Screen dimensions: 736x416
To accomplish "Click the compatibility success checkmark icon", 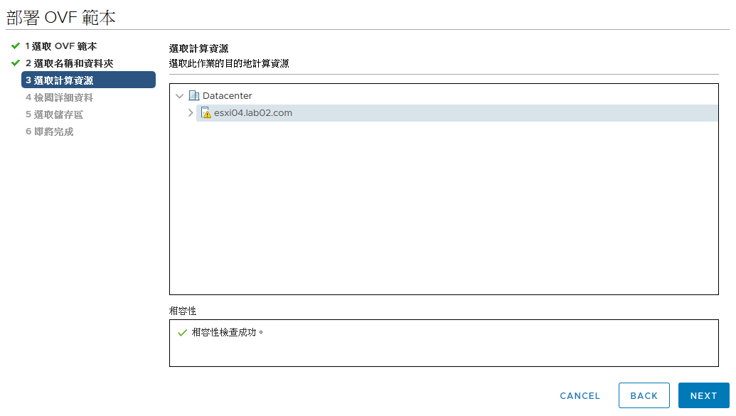I will 183,333.
